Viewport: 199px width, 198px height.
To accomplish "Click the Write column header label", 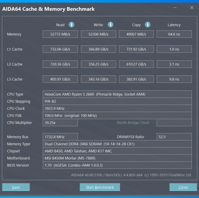I will pyautogui.click(x=98, y=25).
